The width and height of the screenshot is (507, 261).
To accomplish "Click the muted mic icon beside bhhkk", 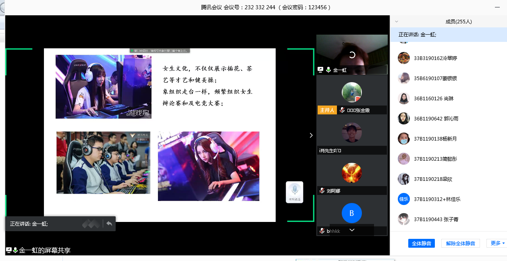I will [322, 231].
